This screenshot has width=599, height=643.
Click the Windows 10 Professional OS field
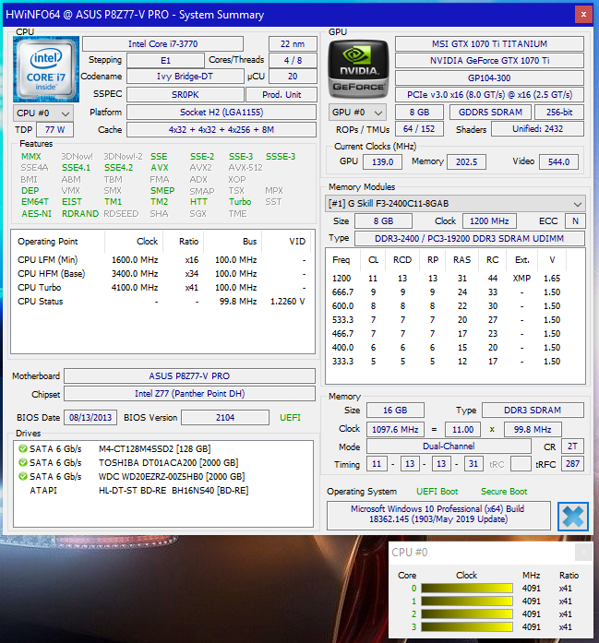[x=438, y=514]
